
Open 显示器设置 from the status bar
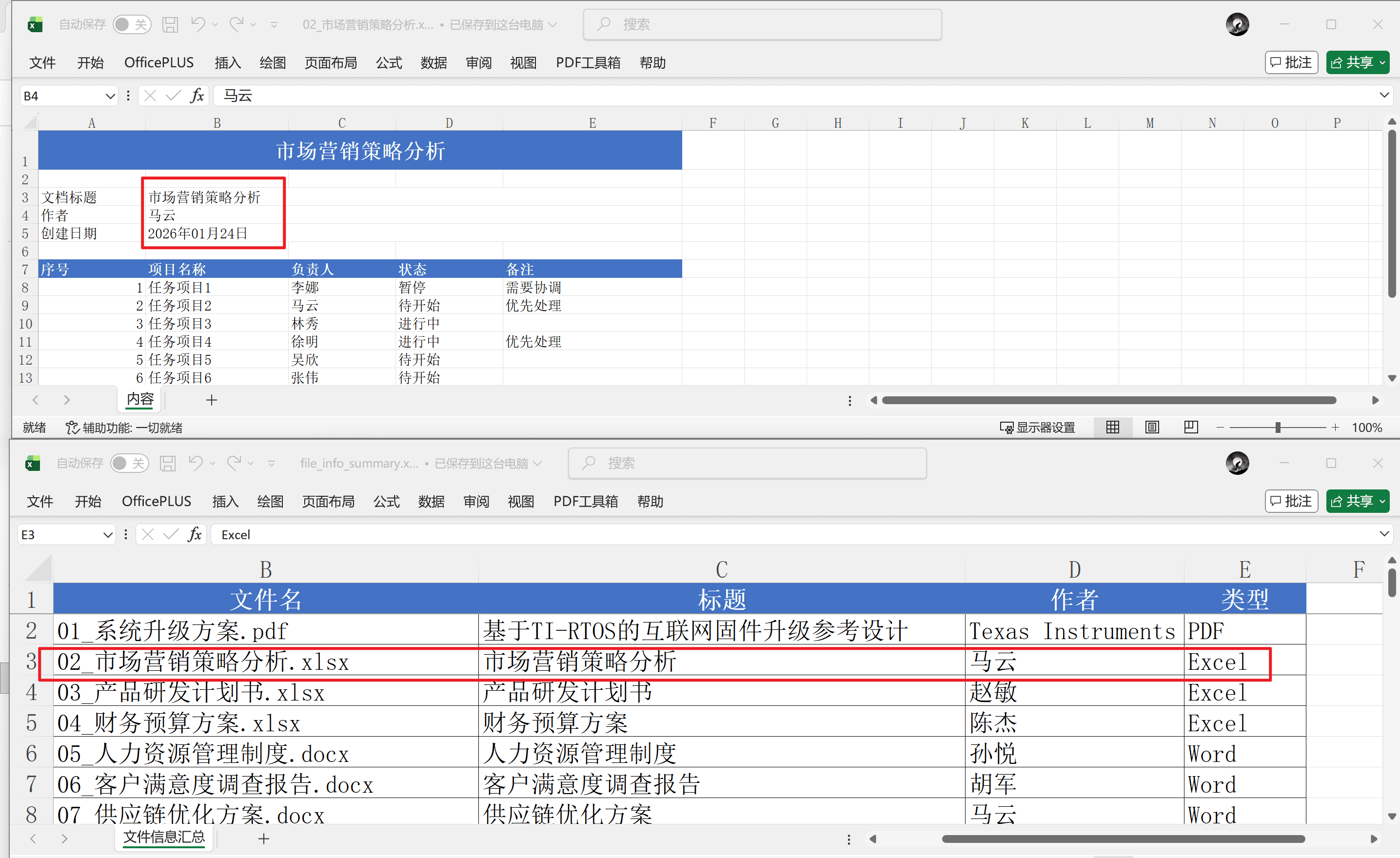pyautogui.click(x=1038, y=428)
